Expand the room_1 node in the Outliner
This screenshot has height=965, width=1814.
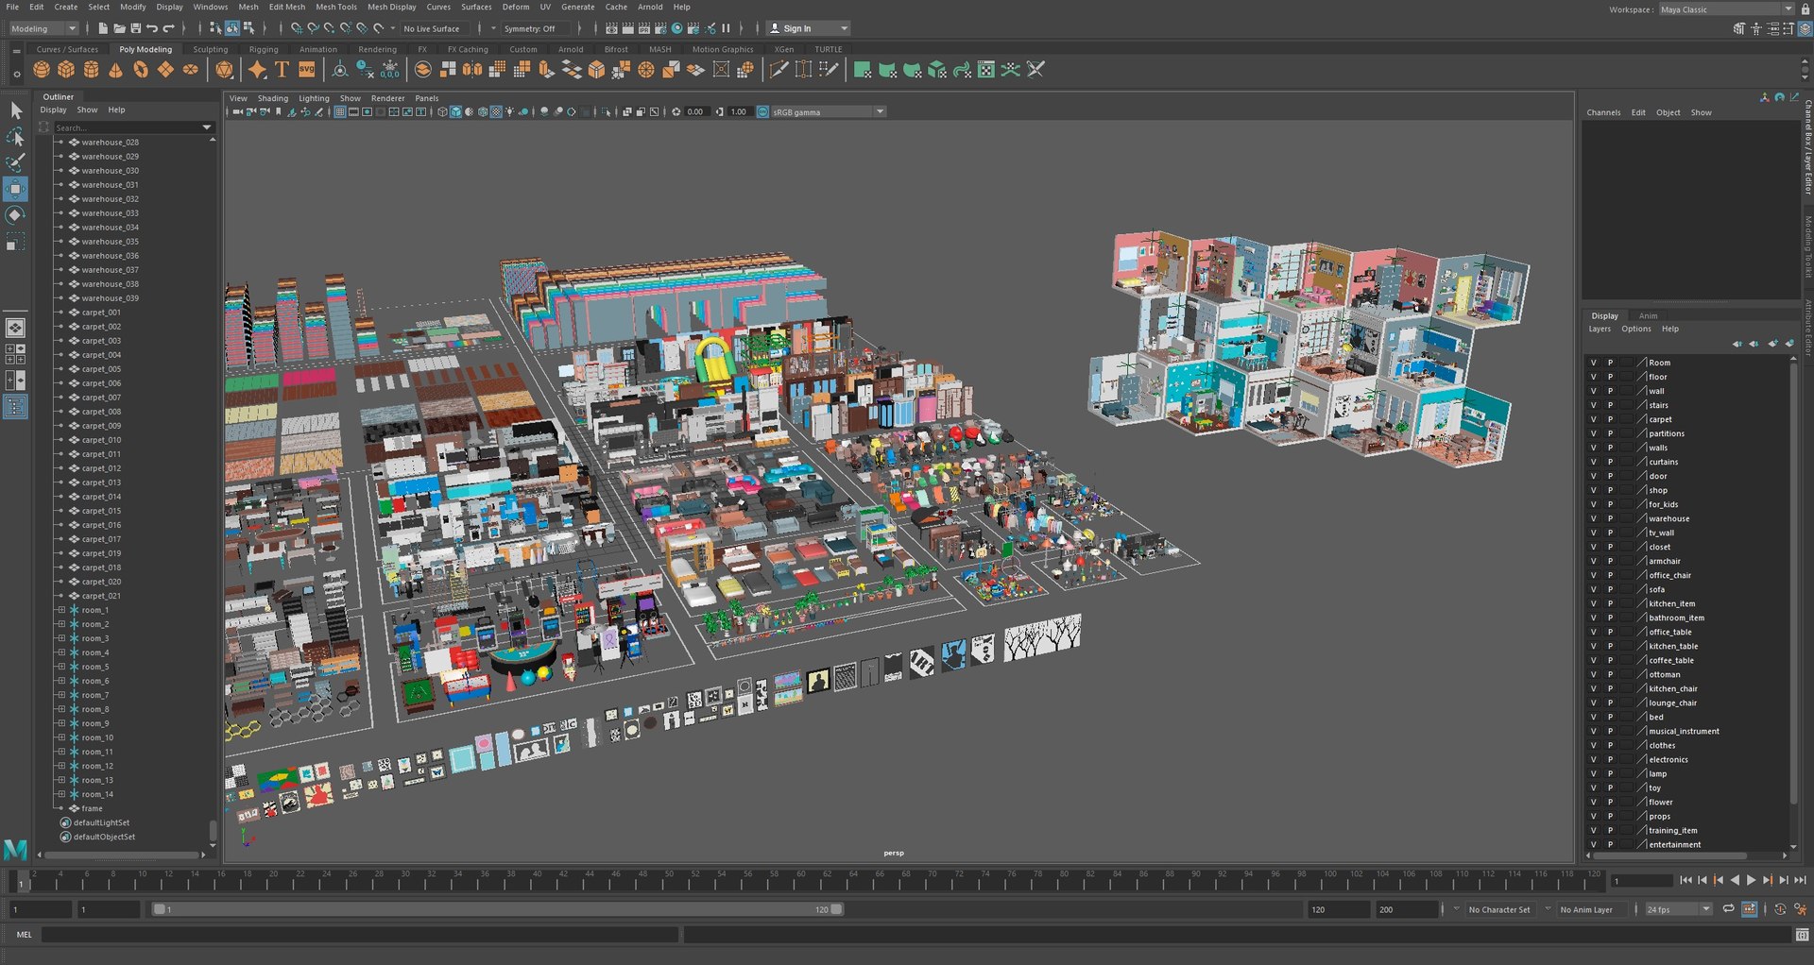61,610
